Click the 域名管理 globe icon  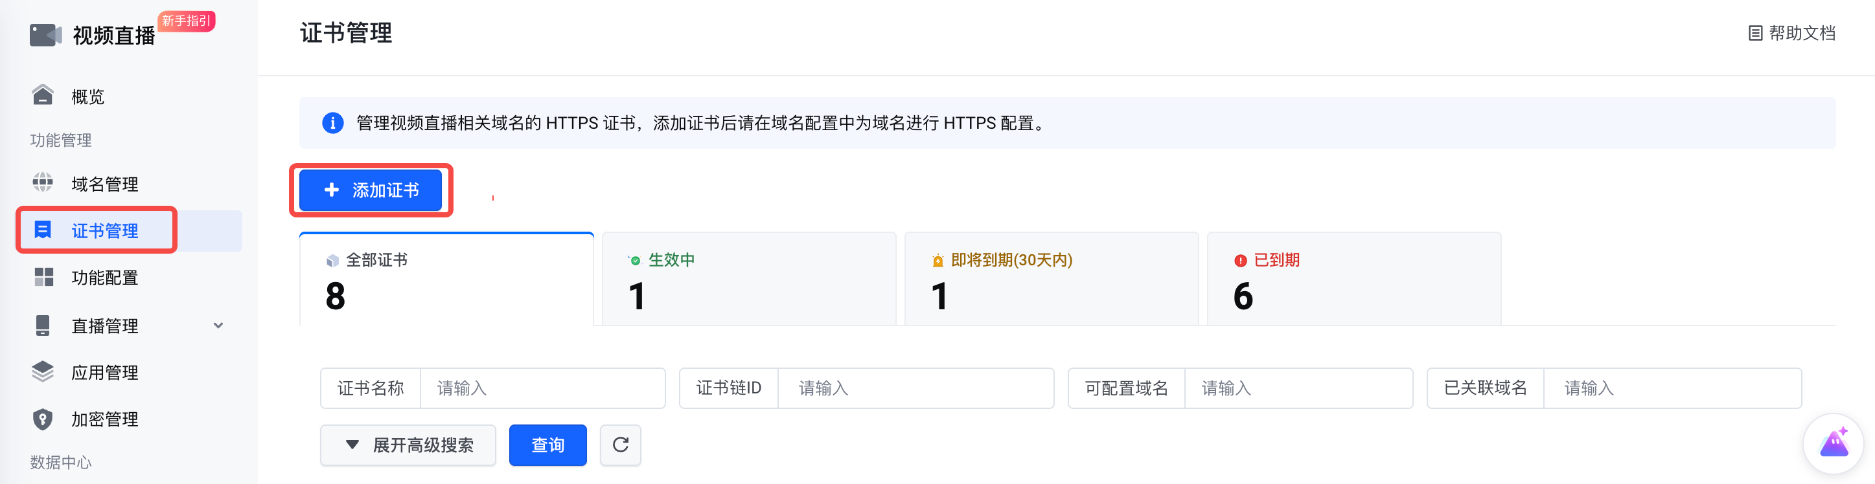(x=43, y=183)
